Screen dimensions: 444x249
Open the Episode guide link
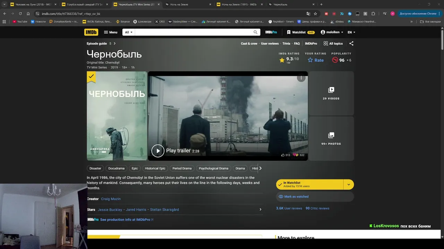[97, 44]
